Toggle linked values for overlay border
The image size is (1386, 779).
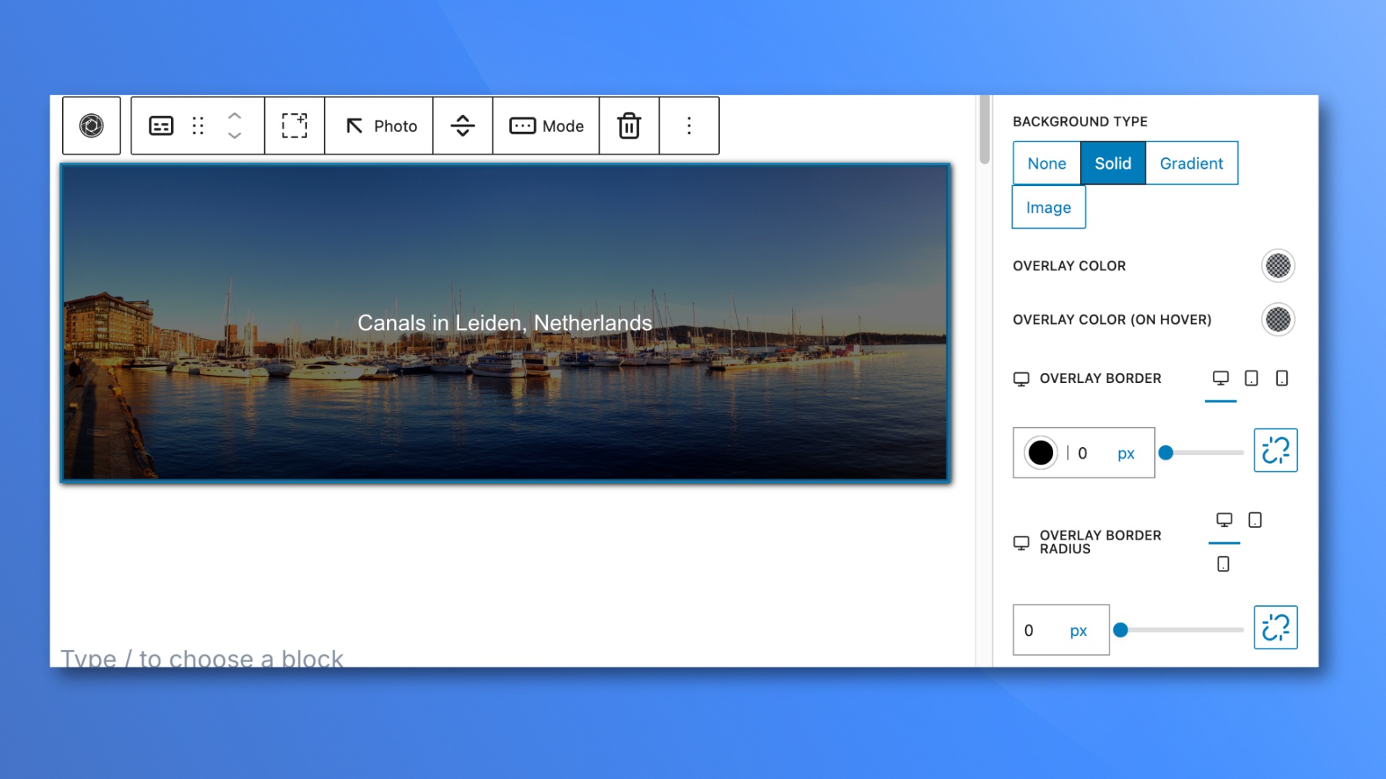click(x=1275, y=450)
